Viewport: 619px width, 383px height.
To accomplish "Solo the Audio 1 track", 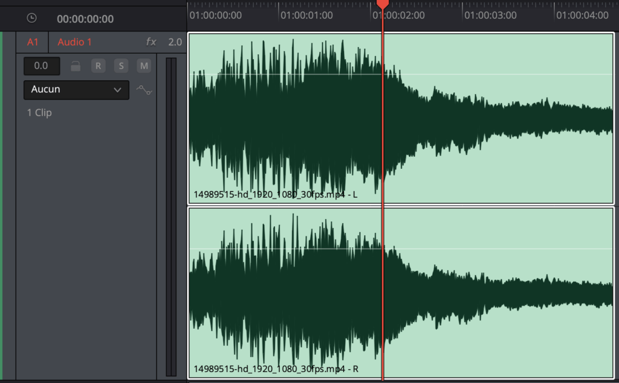I will [x=121, y=66].
